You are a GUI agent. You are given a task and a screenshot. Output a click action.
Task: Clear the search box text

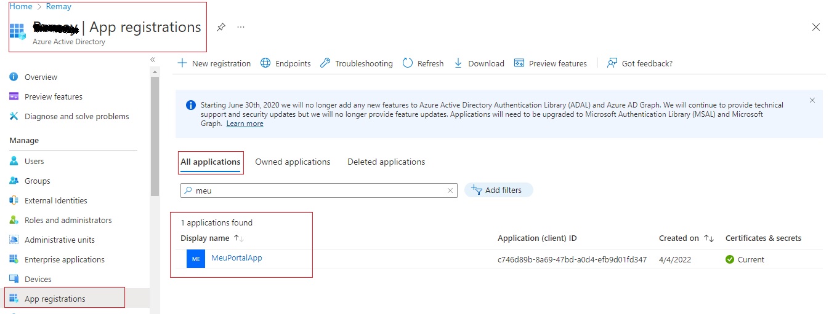pos(450,190)
